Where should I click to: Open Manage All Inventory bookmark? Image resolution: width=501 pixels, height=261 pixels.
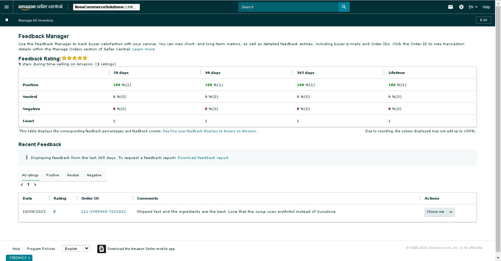36,20
